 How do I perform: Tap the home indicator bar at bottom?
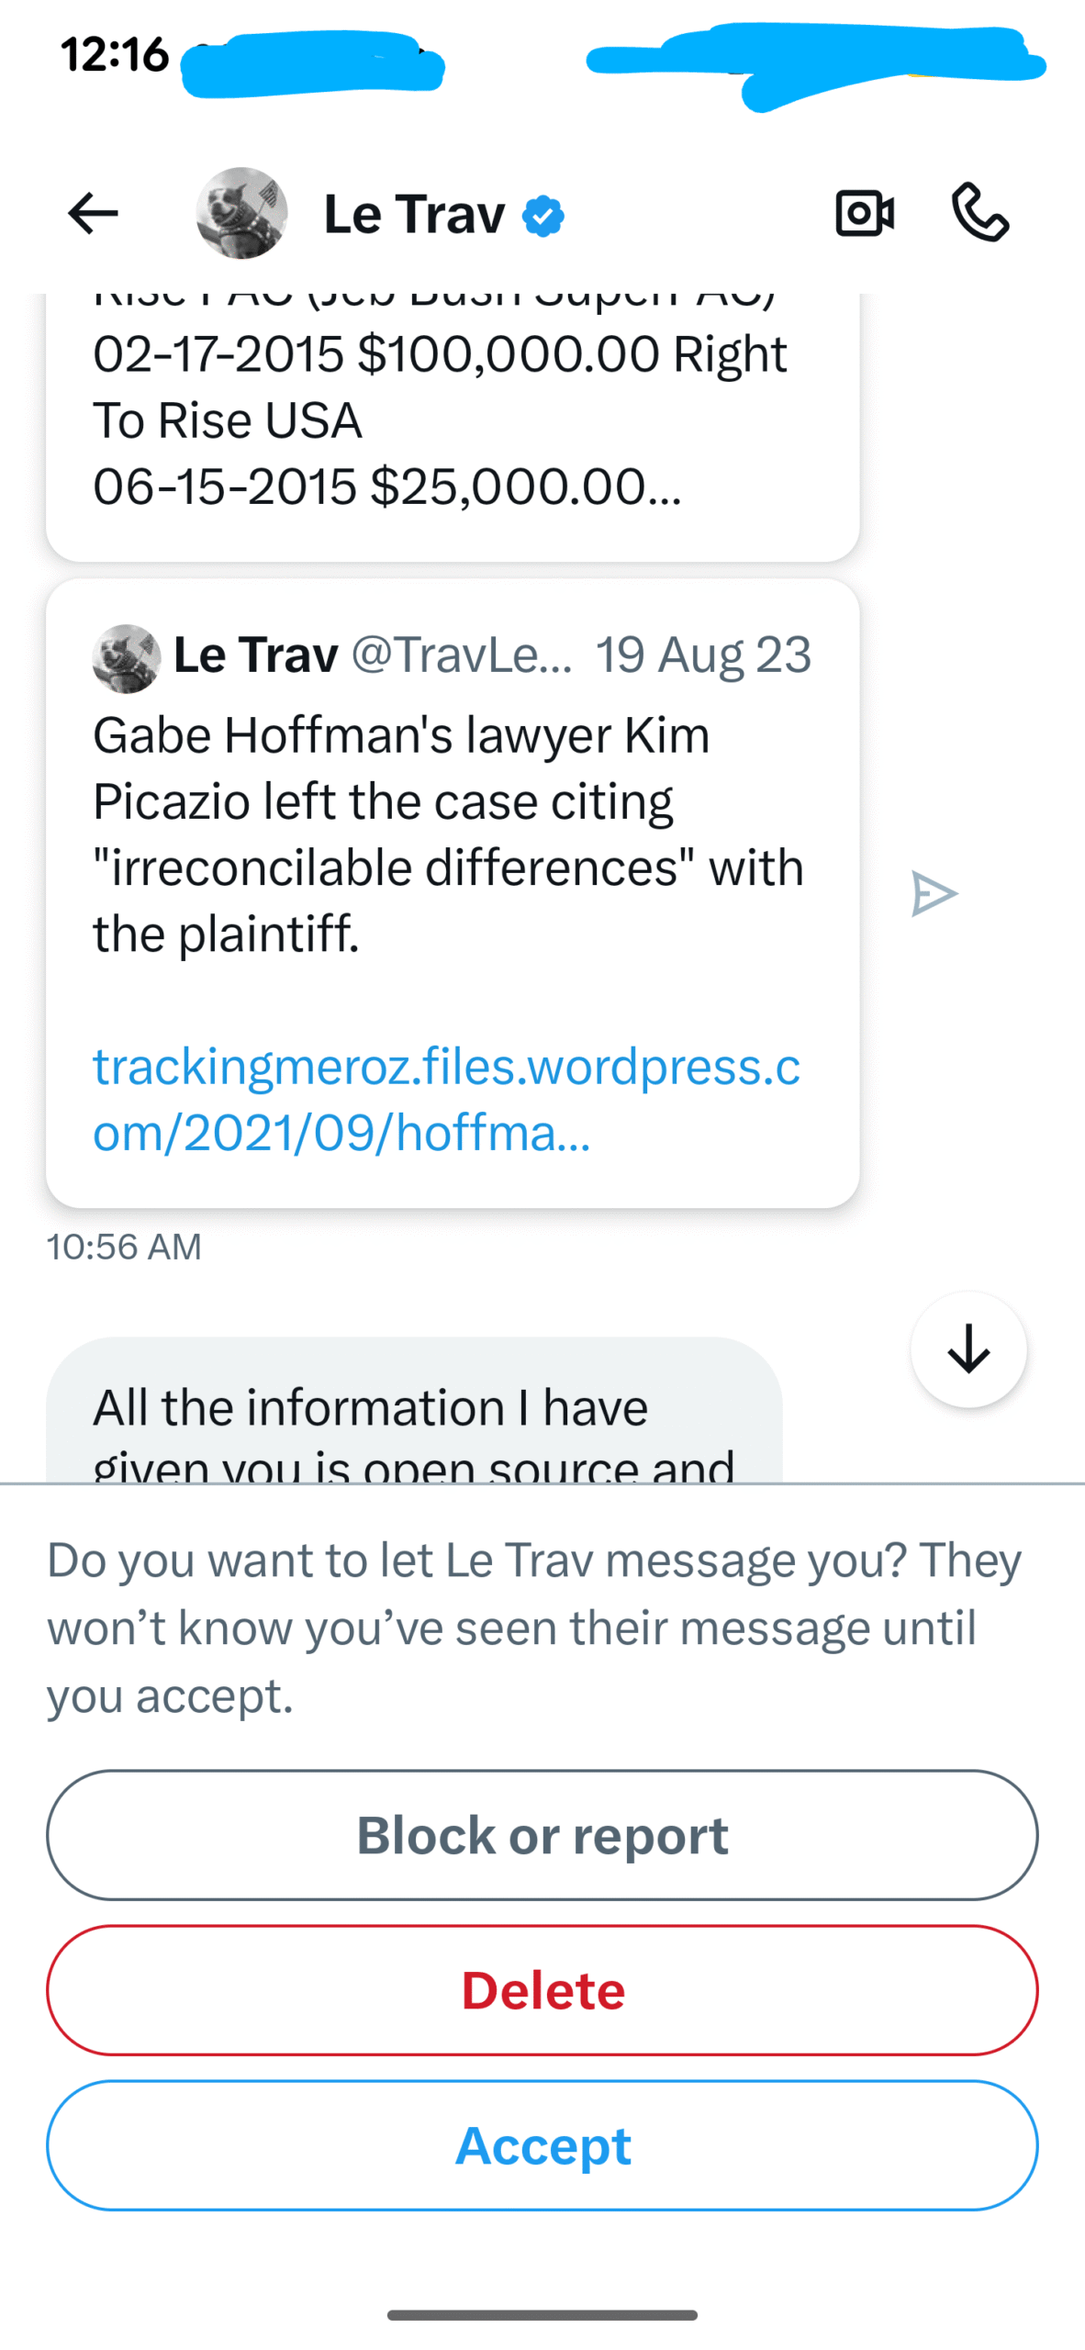(542, 2315)
